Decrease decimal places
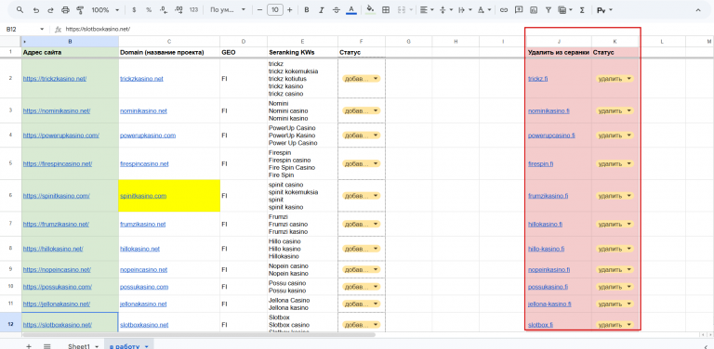714x349 pixels. pyautogui.click(x=164, y=10)
